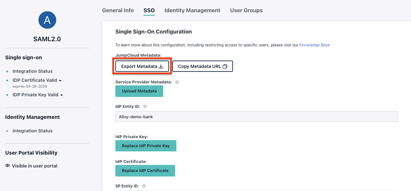Select the SSO tab
The height and width of the screenshot is (191, 411).
click(149, 10)
